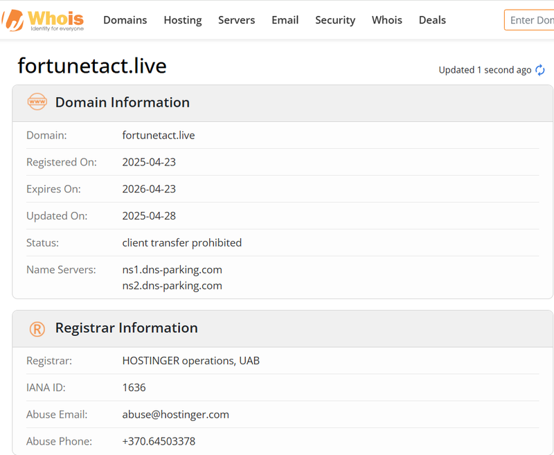Viewport: 554px width, 455px height.
Task: Select status client transfer prohibited
Action: pos(182,243)
